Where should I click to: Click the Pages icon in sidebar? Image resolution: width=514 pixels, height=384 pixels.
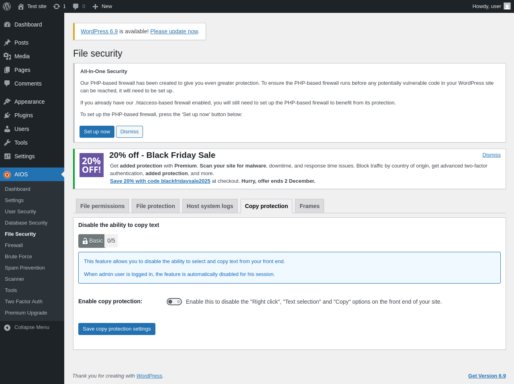(x=7, y=70)
